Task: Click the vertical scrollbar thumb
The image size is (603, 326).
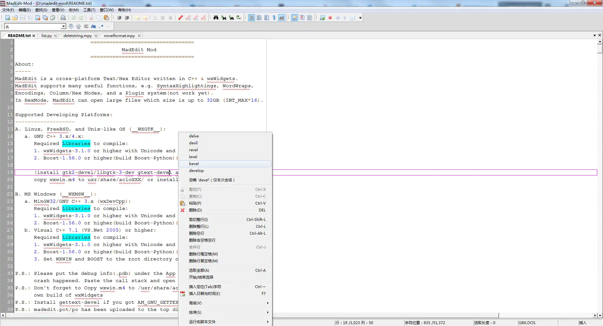Action: tap(600, 49)
